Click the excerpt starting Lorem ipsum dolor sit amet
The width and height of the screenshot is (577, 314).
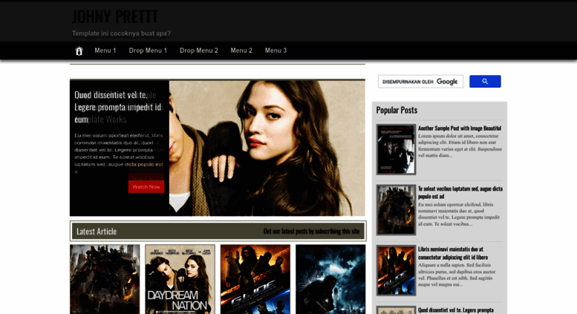click(460, 145)
